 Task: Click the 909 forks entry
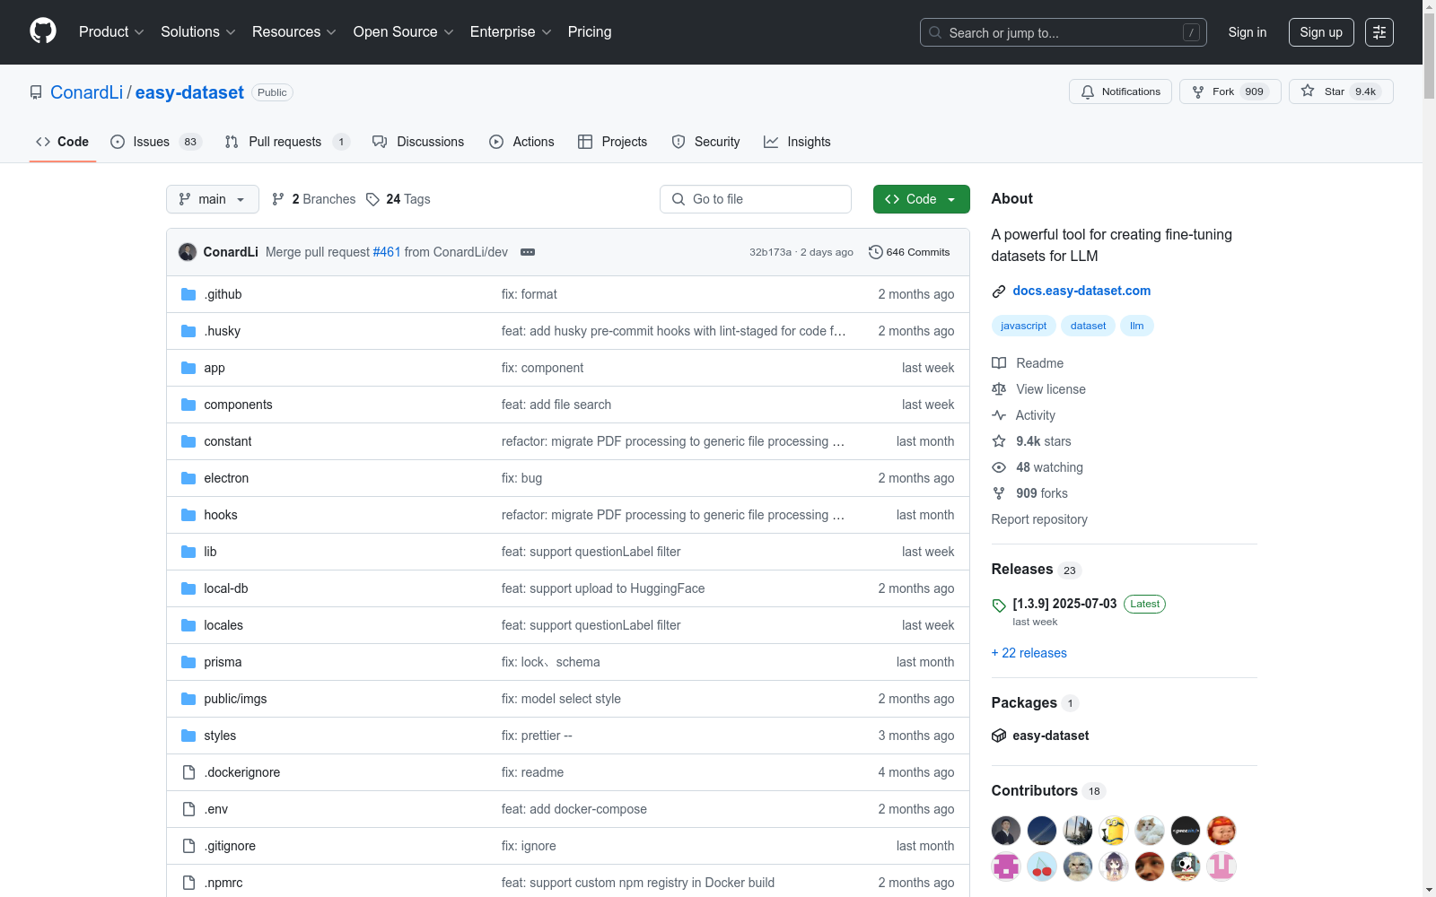pos(1029,493)
